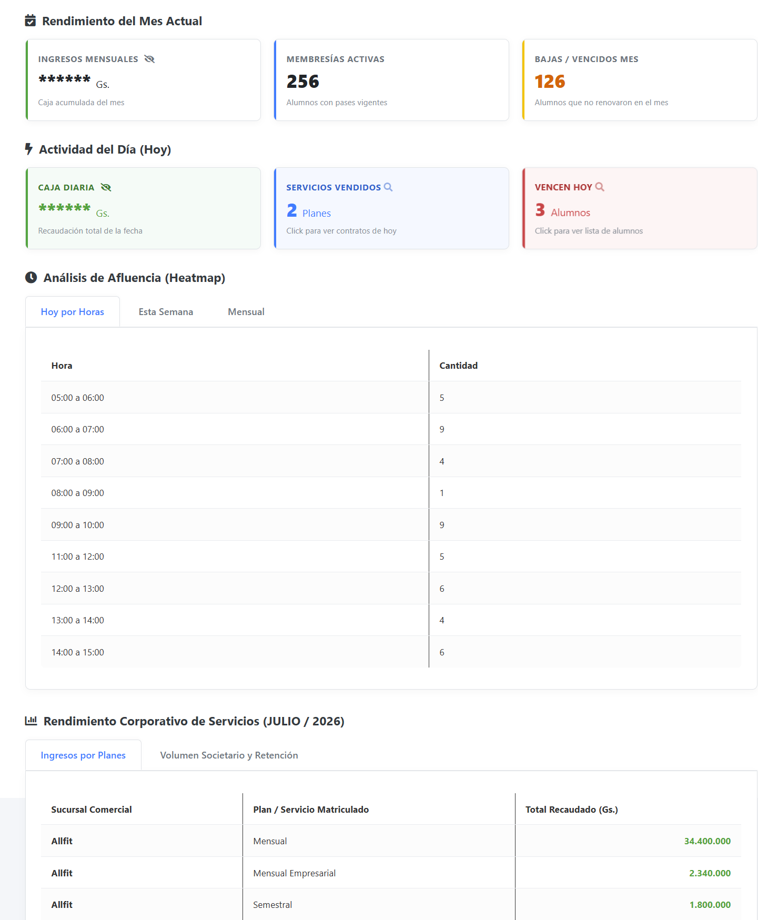
Task: Click the 2.340.000 total amount
Action: (710, 873)
